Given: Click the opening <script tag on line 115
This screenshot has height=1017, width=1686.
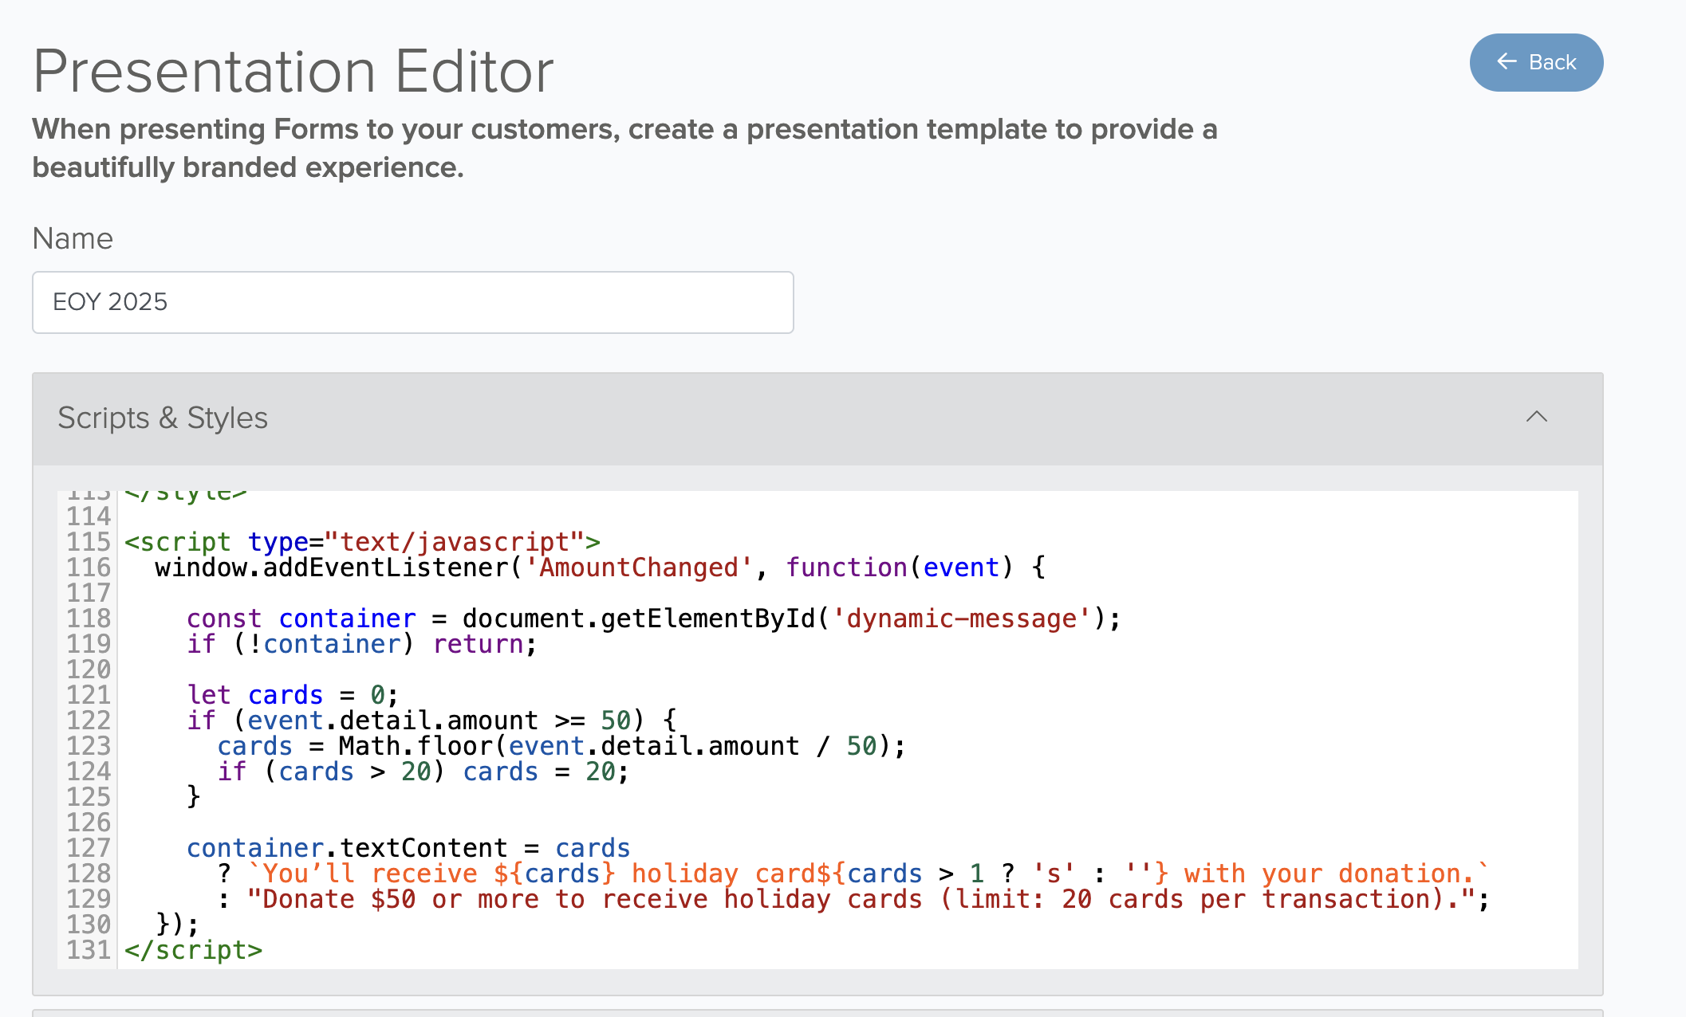Looking at the screenshot, I should click(177, 542).
